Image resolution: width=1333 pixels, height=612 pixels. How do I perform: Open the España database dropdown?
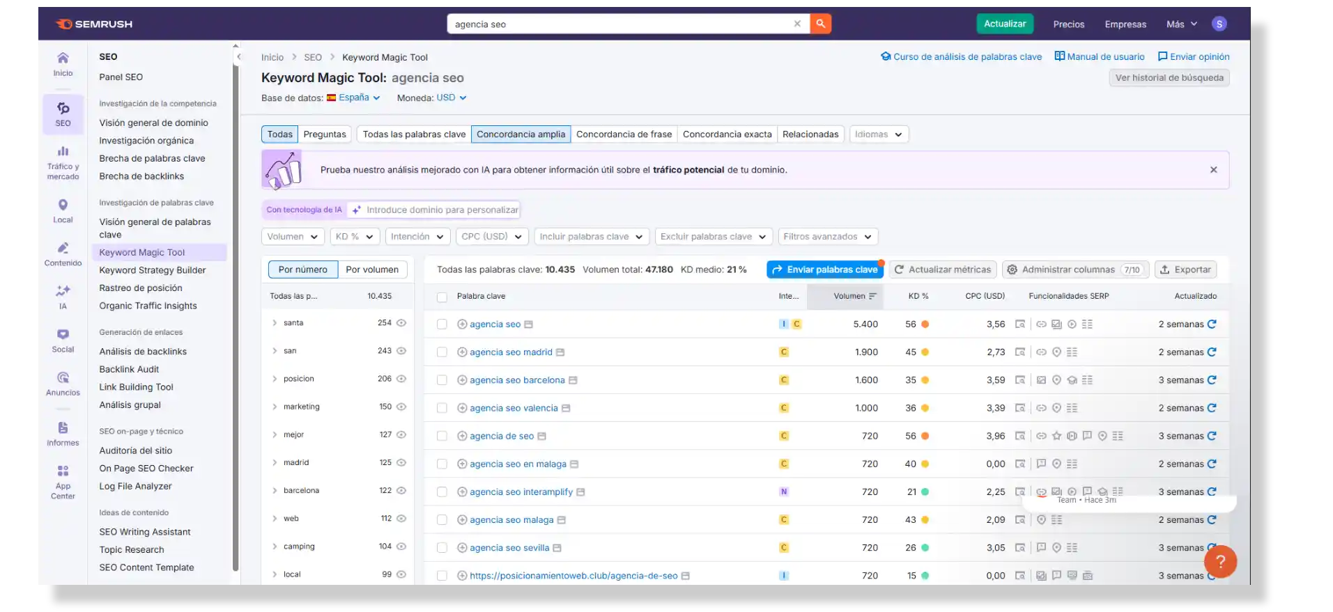click(x=359, y=97)
